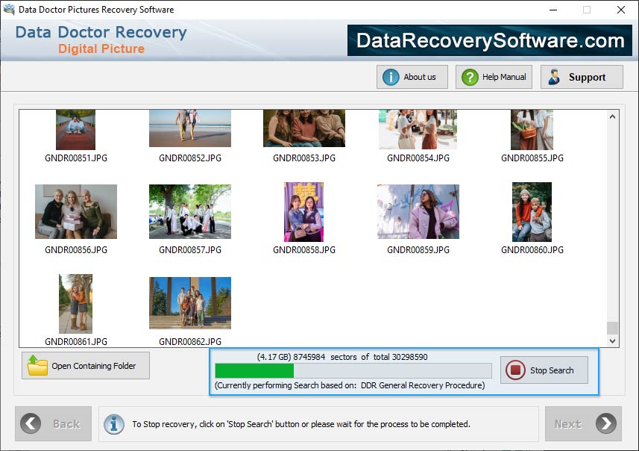Click the About us info icon
Screen dimensions: 639x451
click(x=391, y=76)
